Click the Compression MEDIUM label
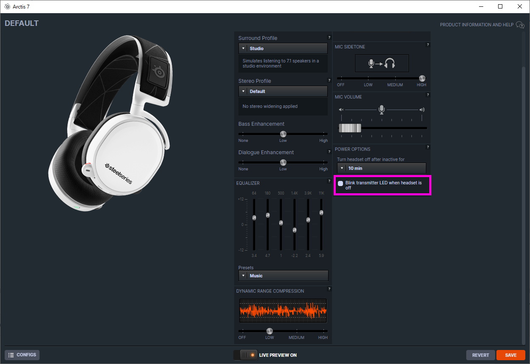Viewport: 530px width, 364px height. (297, 338)
